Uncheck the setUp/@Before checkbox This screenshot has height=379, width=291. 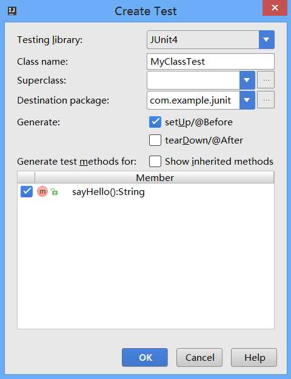(x=155, y=122)
